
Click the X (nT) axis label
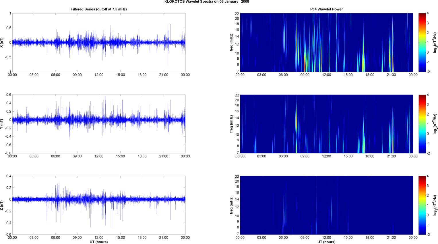[2, 42]
